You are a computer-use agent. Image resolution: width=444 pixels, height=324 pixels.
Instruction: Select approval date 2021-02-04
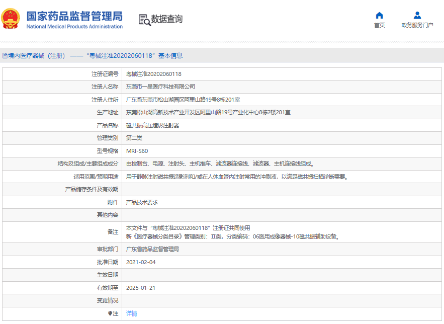(141, 262)
